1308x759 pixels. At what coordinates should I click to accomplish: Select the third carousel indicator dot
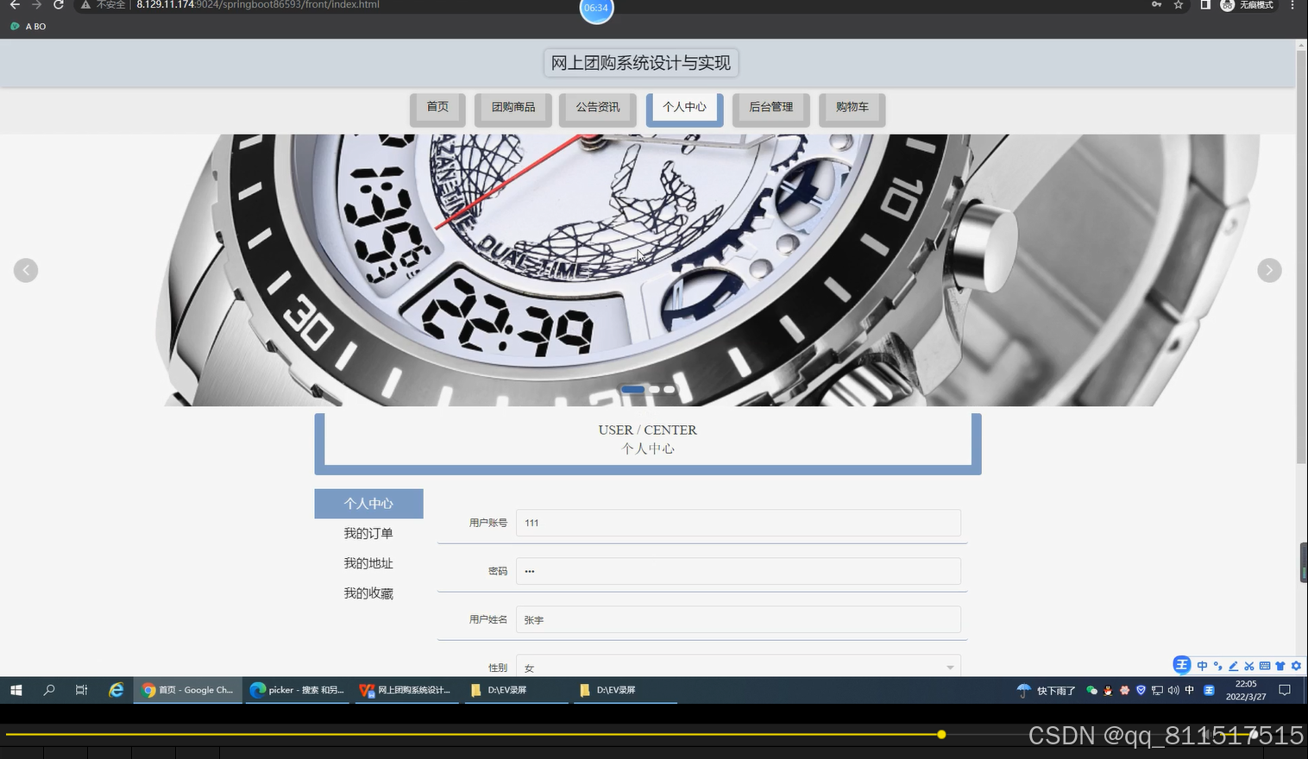click(x=669, y=390)
